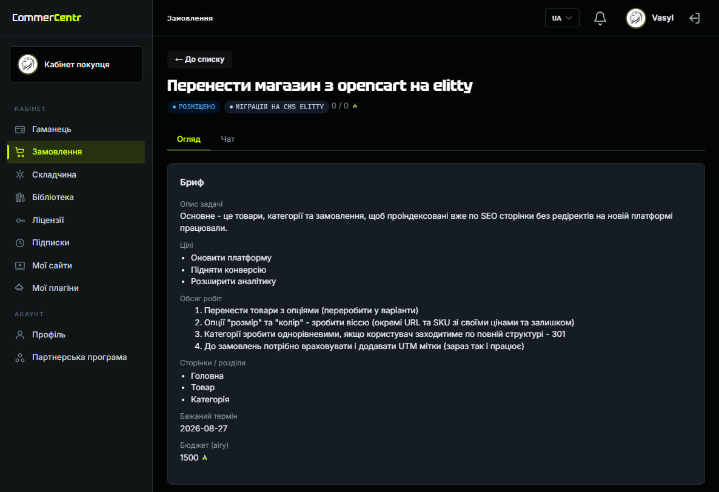The height and width of the screenshot is (492, 719).
Task: Click the МІГРАЦІЯ НА CMS ELITTY badge
Action: click(276, 107)
